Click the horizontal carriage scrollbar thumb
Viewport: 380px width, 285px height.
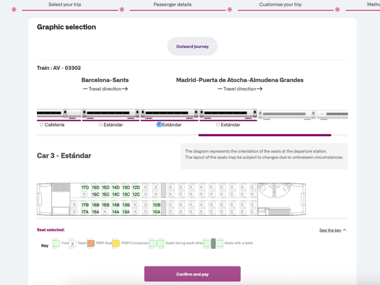tap(265, 135)
